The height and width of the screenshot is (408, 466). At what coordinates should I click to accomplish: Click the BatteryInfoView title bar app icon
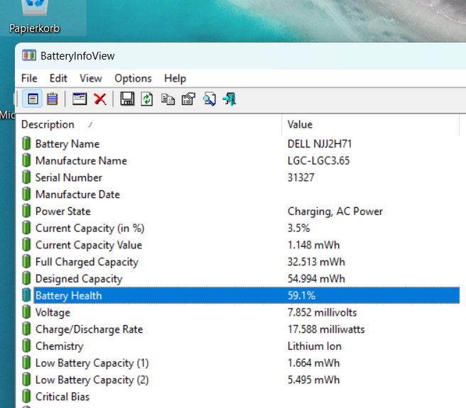[x=29, y=55]
